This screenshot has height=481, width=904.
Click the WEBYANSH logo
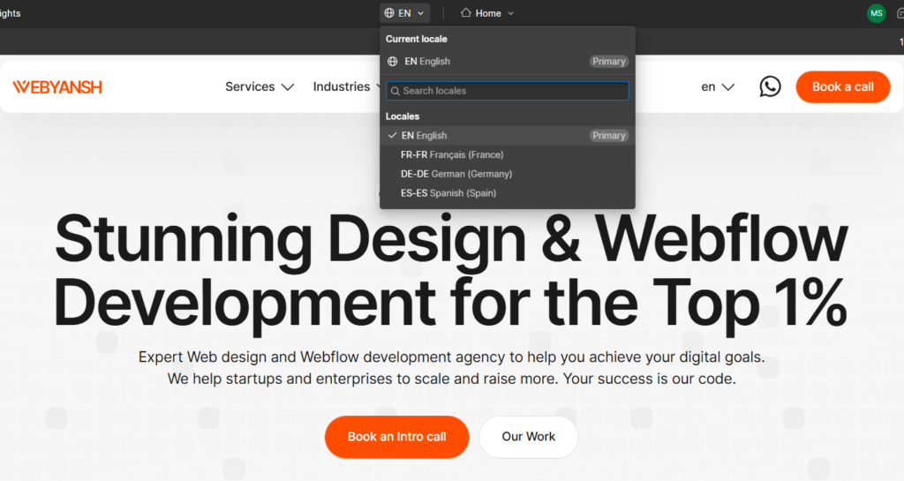pos(57,87)
